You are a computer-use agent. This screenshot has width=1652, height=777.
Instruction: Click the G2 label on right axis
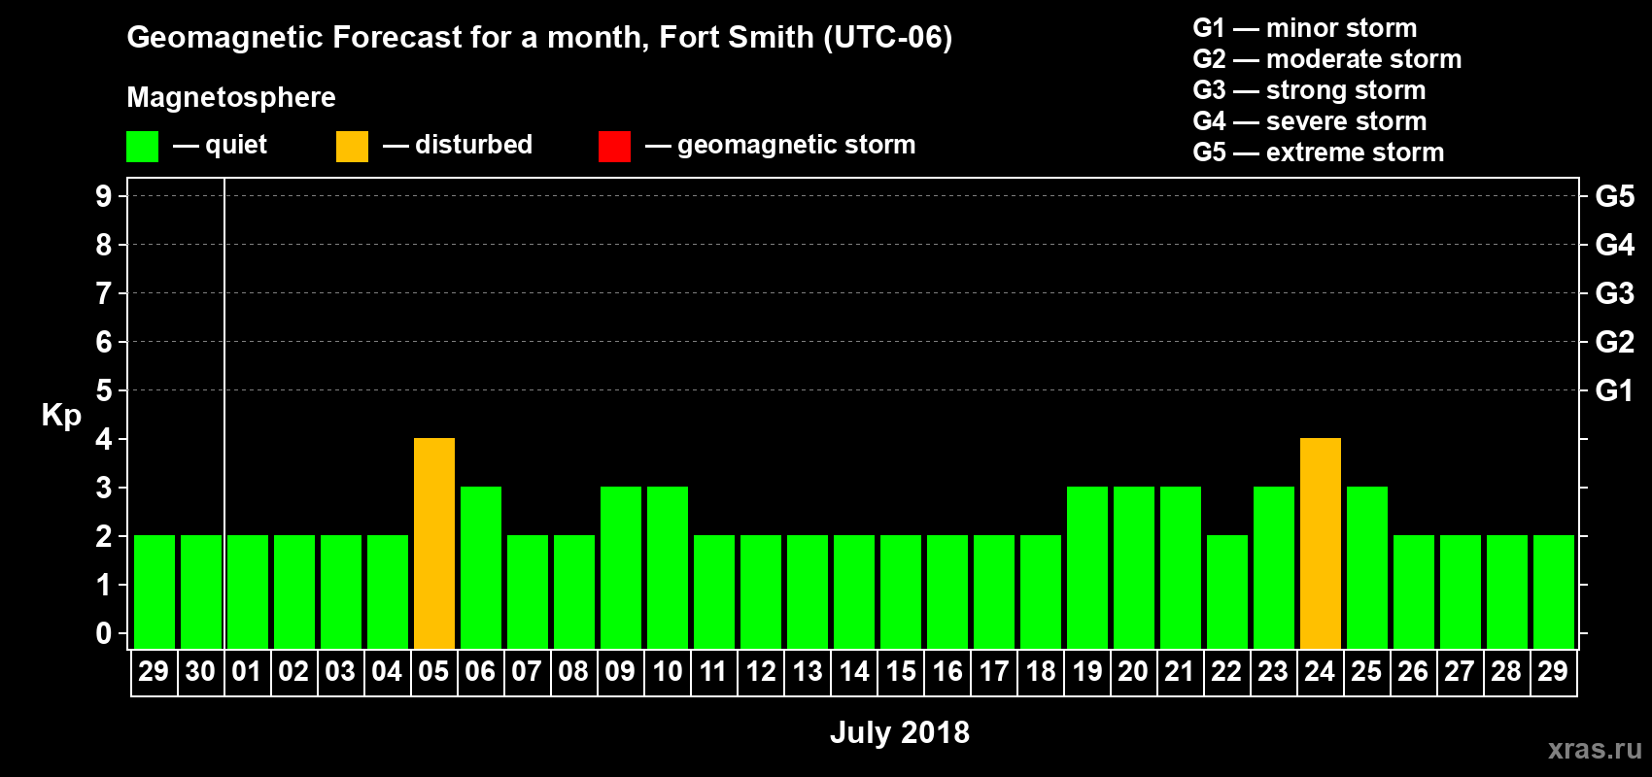(x=1615, y=342)
